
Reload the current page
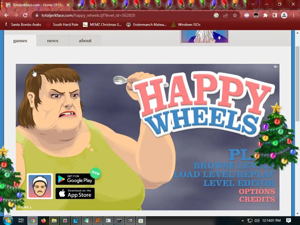25,15
